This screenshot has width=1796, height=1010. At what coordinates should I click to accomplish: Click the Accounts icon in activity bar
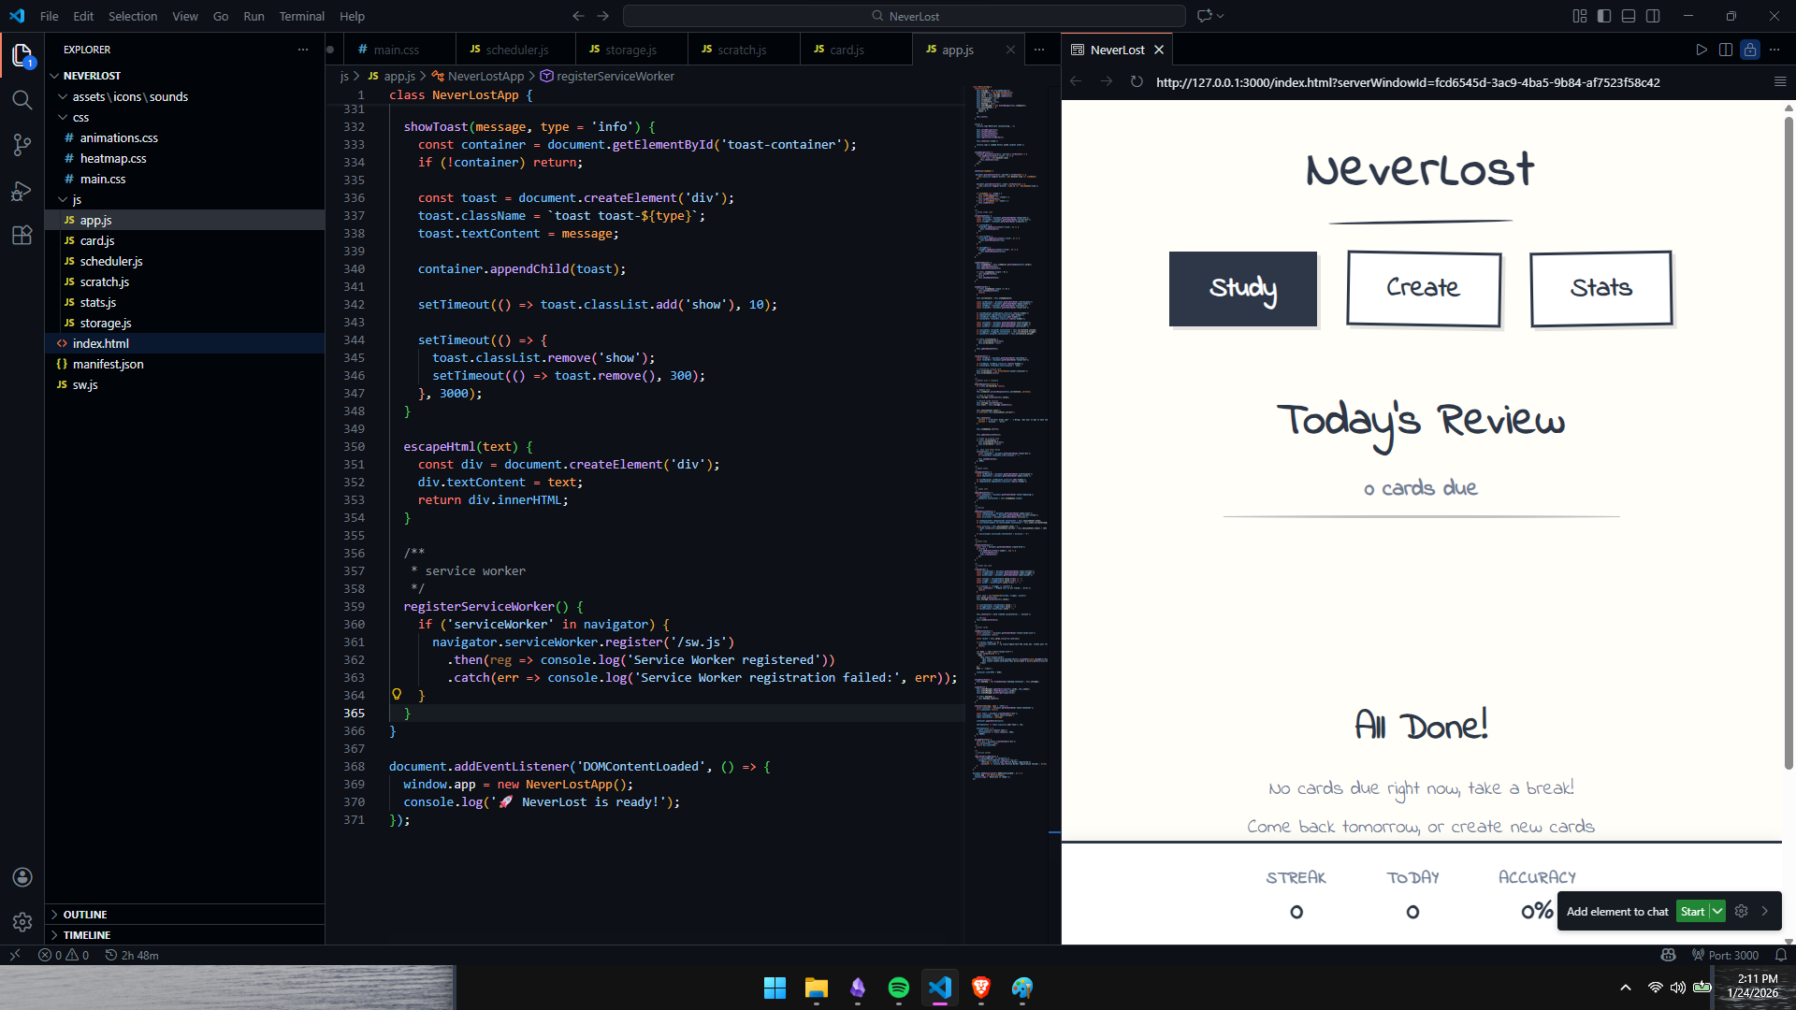pyautogui.click(x=22, y=877)
